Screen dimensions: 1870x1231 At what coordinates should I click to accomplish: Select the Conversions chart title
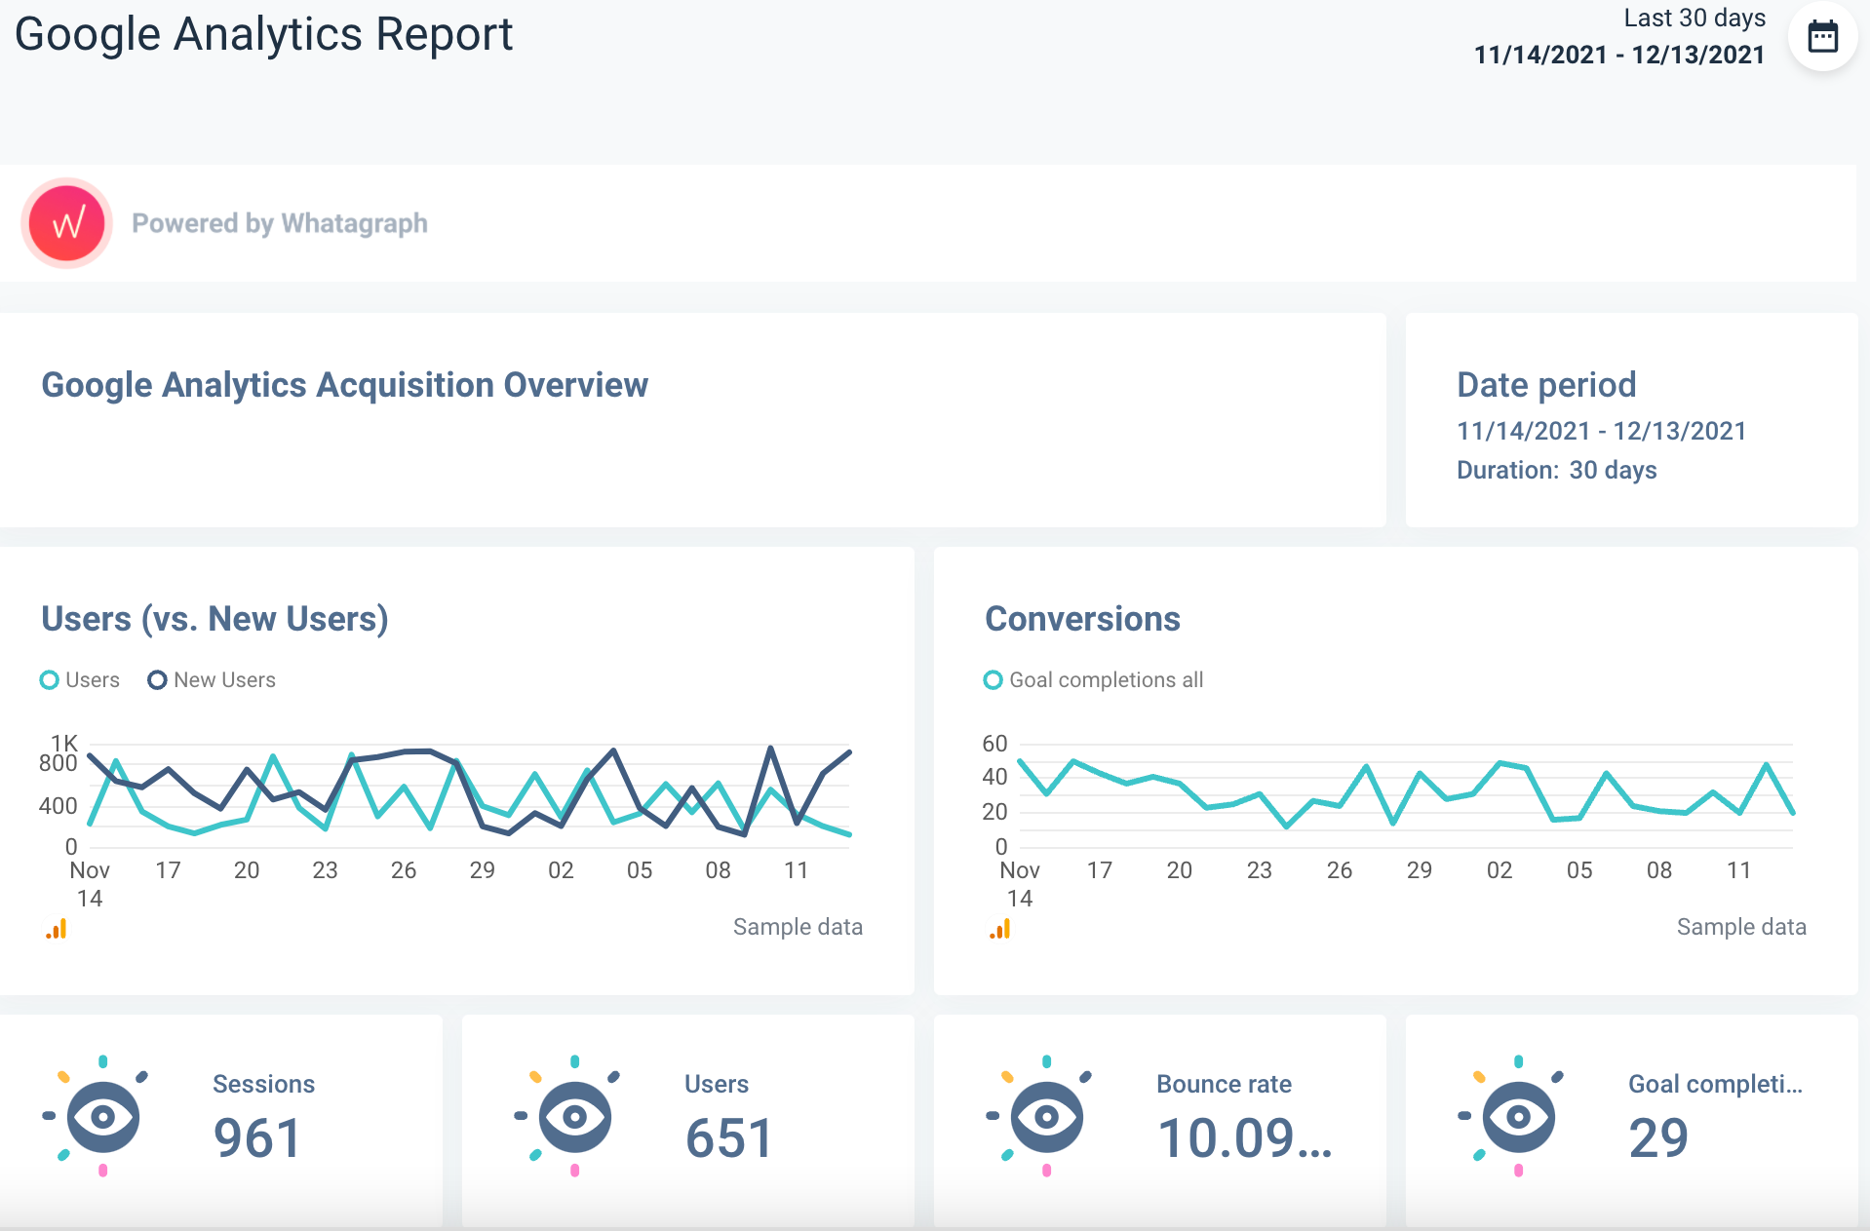tap(1083, 618)
